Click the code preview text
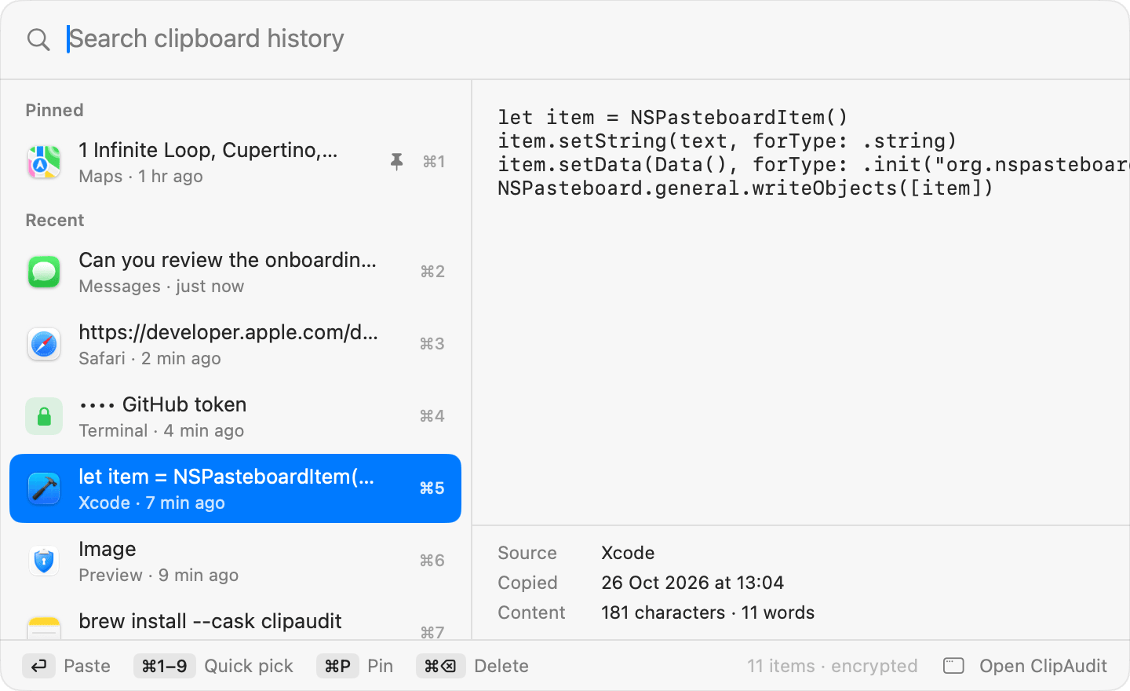The image size is (1130, 691). 813,153
